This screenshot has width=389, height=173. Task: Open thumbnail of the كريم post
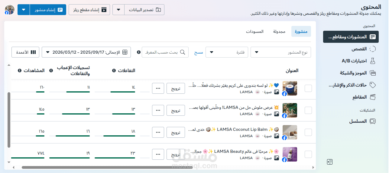290,88
